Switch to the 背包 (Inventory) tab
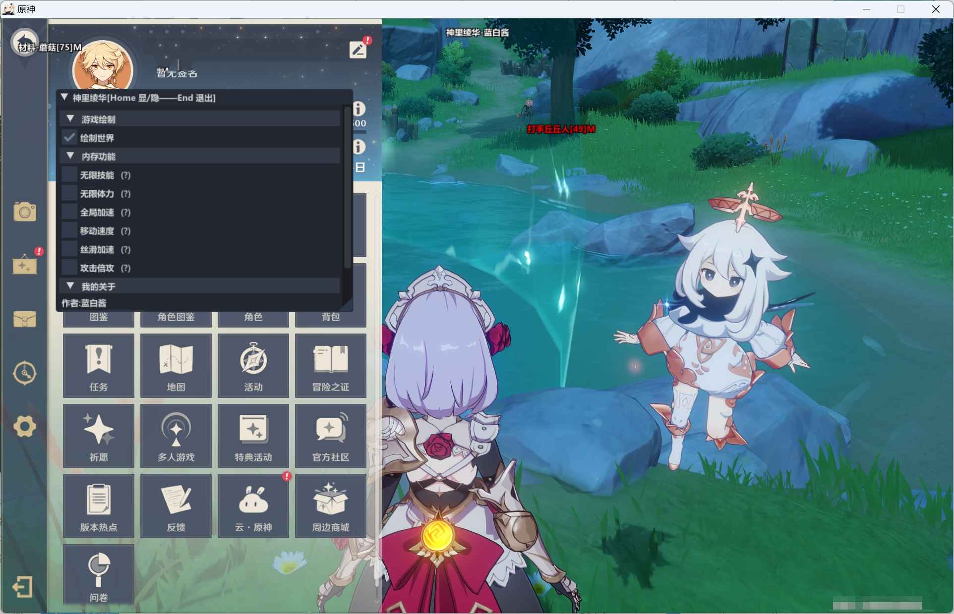Viewport: 954px width, 614px height. pyautogui.click(x=330, y=317)
